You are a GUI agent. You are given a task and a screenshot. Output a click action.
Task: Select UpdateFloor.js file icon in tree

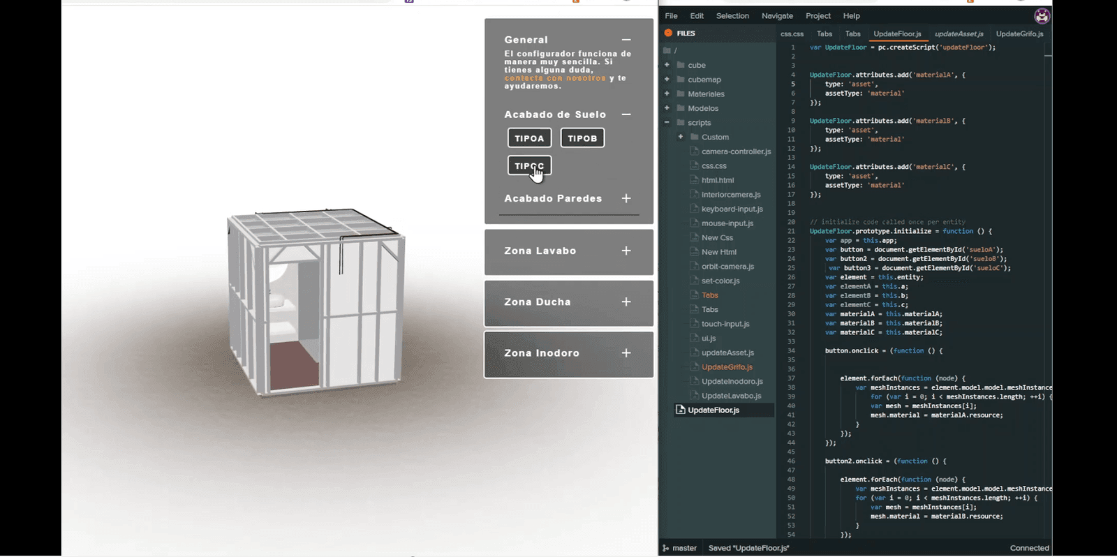click(x=681, y=410)
